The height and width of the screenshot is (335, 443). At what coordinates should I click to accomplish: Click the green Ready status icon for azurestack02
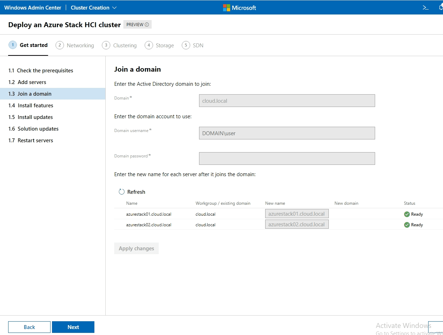pyautogui.click(x=407, y=225)
